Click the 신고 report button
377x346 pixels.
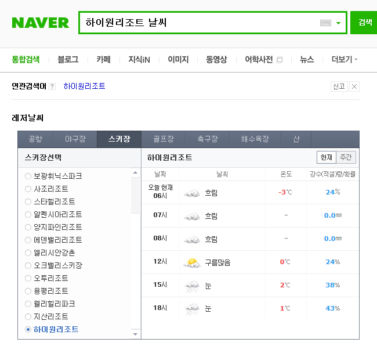click(339, 86)
